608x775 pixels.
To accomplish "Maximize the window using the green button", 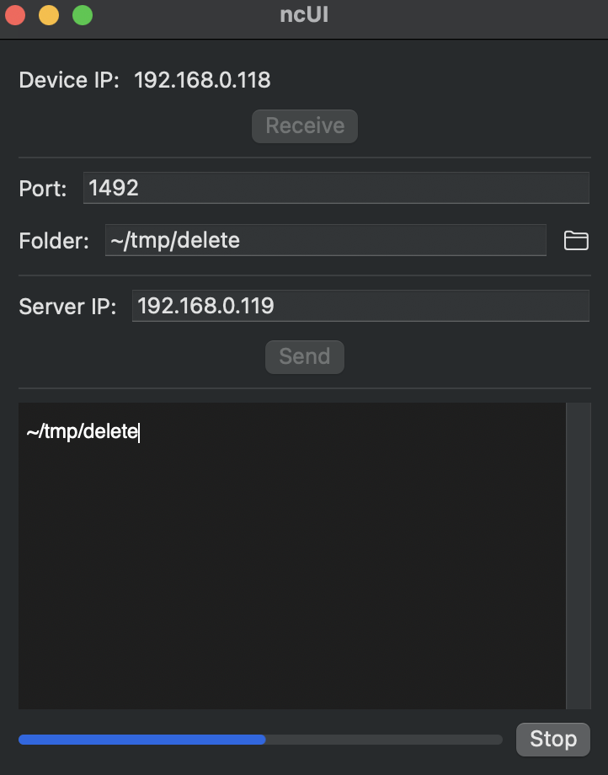I will 83,15.
